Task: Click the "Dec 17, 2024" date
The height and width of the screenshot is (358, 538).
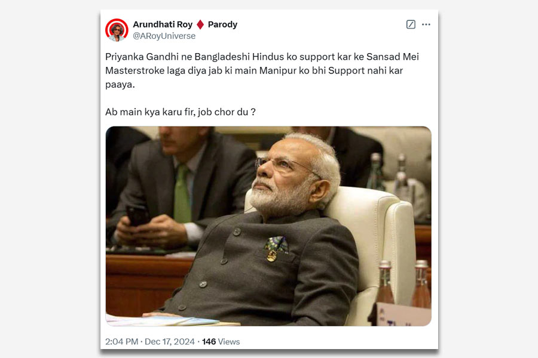Action: coord(170,341)
